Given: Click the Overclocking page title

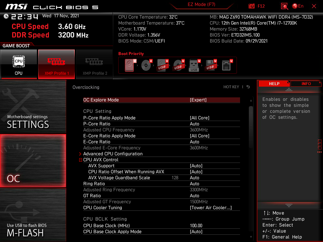Looking at the screenshot, I should 86,87.
